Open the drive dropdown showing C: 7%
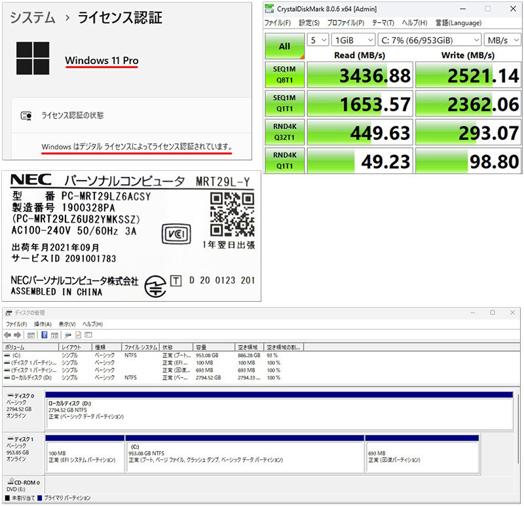 coord(430,40)
